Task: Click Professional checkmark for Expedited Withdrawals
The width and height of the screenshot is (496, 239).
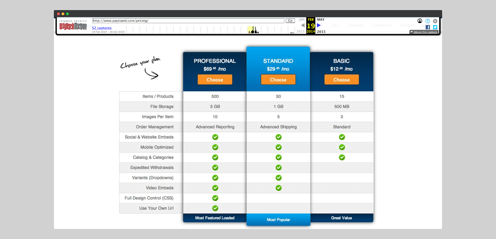Action: [x=215, y=168]
